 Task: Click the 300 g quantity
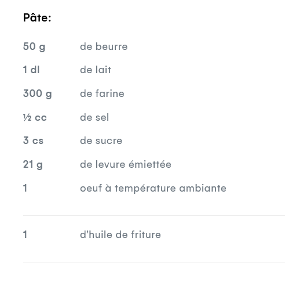(38, 93)
